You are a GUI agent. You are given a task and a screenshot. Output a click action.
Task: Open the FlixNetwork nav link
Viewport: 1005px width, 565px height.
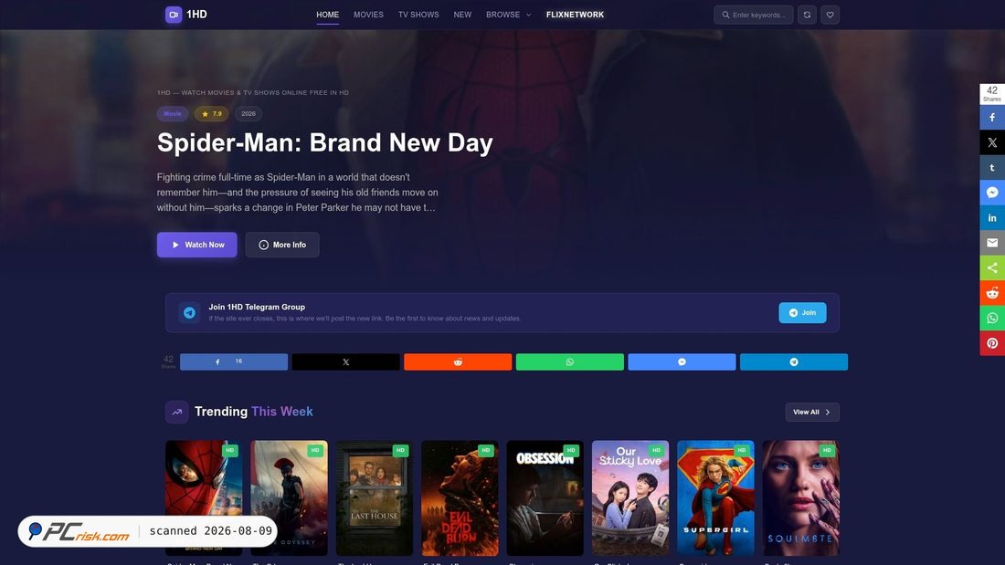click(575, 15)
